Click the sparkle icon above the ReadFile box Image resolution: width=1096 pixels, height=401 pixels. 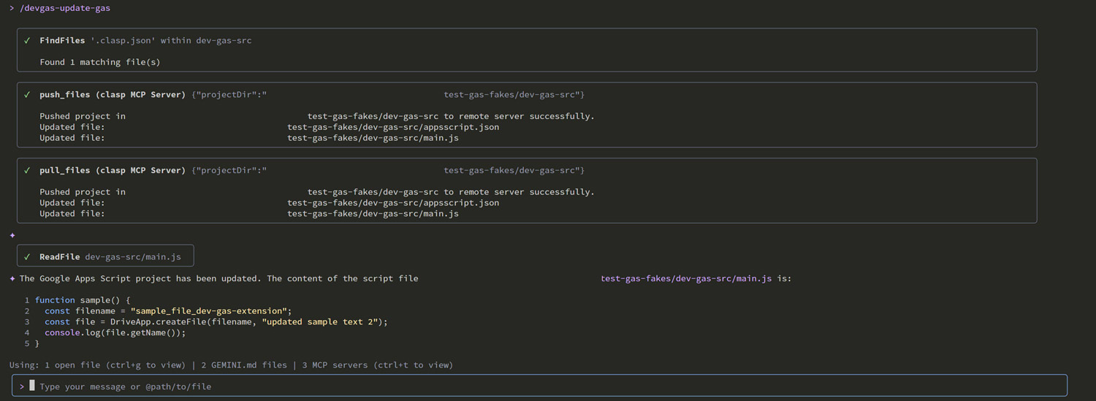pyautogui.click(x=12, y=235)
